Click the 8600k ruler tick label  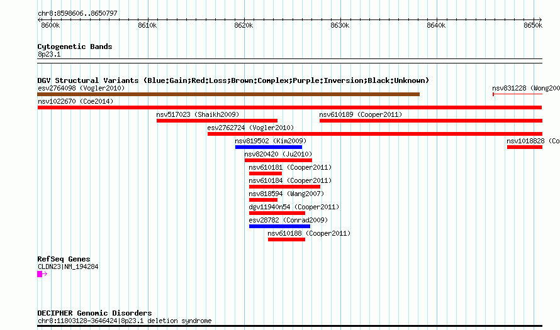coord(50,25)
